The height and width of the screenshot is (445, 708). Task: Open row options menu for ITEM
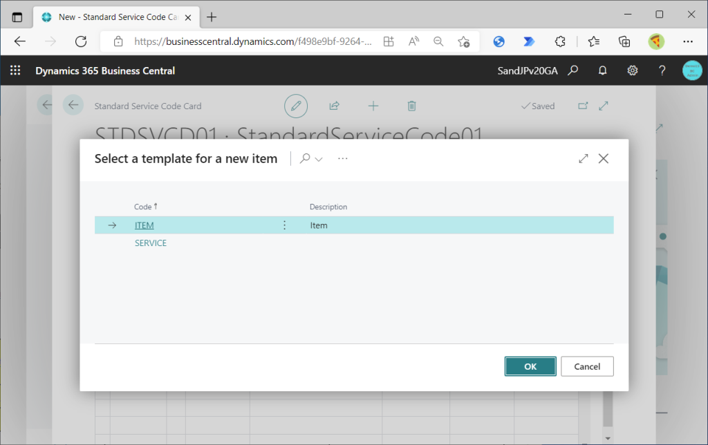point(284,225)
